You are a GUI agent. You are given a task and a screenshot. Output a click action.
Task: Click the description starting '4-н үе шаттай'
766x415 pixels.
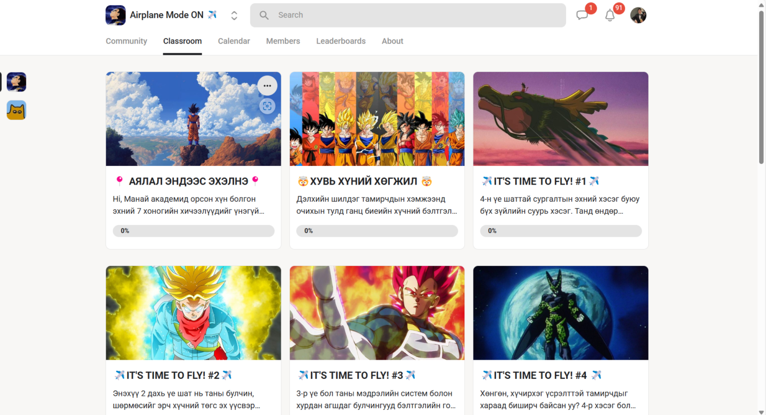click(560, 205)
